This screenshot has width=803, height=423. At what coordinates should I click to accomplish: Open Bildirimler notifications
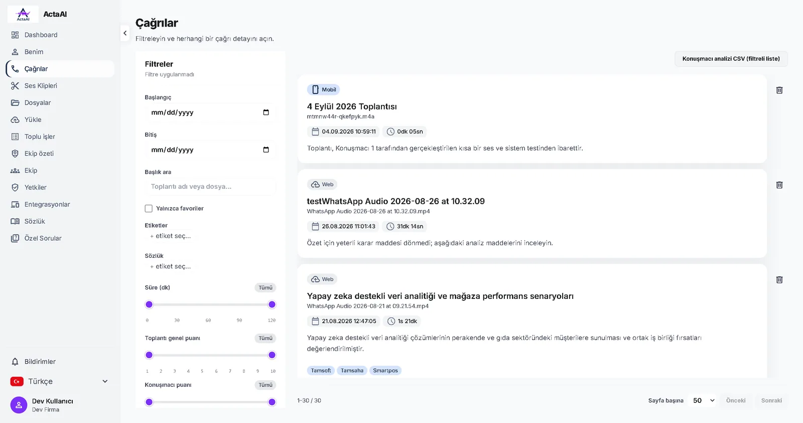60,362
